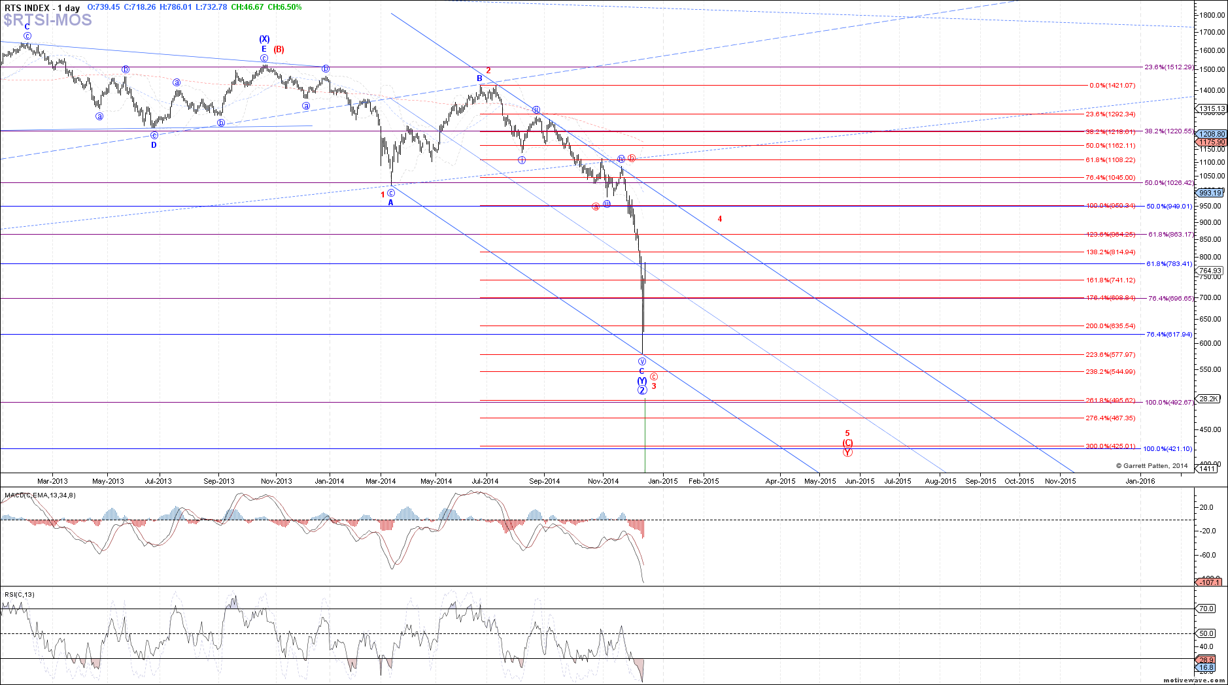Click the red 223.6%(577.97) Fibonacci label
This screenshot has height=685, width=1228.
pyautogui.click(x=1110, y=354)
